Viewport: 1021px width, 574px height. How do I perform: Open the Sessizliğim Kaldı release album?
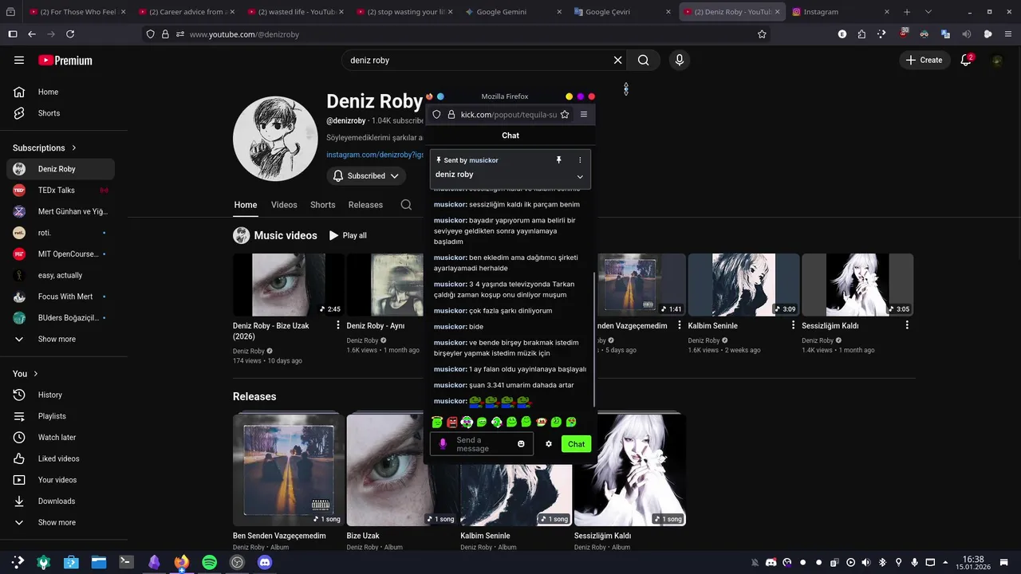click(x=629, y=470)
